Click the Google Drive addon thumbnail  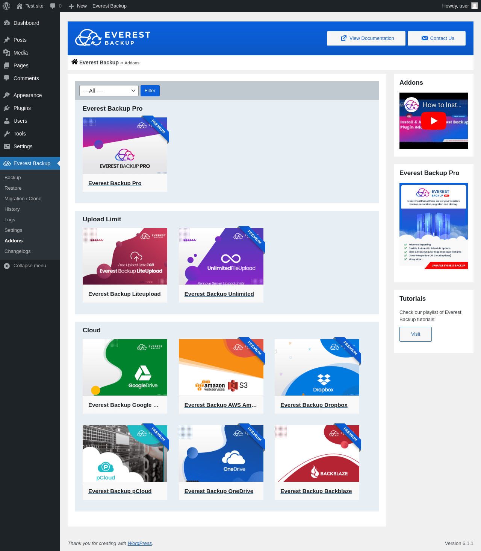pyautogui.click(x=125, y=367)
